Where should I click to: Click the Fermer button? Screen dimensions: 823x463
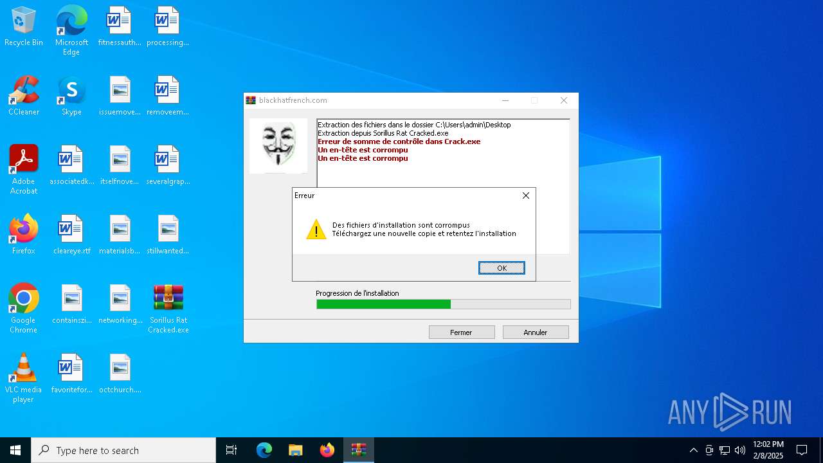[462, 332]
